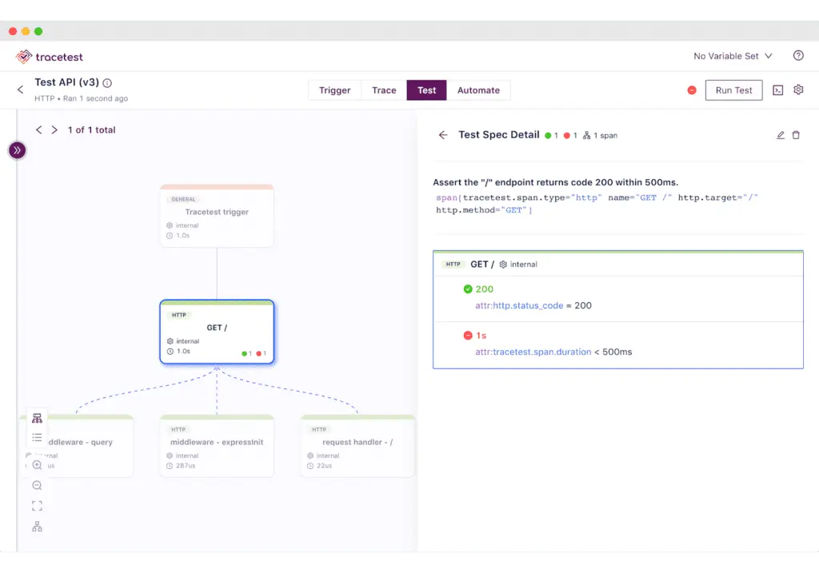Click the span selector query text
The height and width of the screenshot is (573, 819).
[597, 204]
